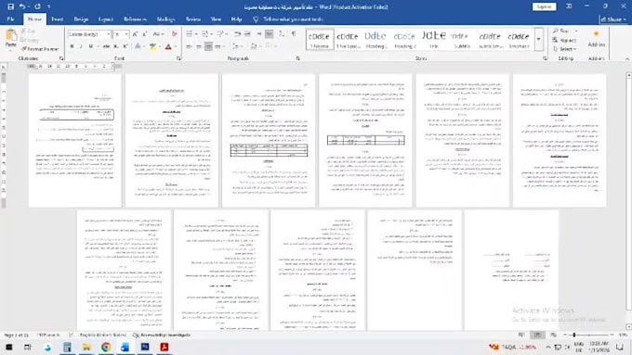Toggle left-to-right text direction
Image resolution: width=632 pixels, height=355 pixels.
click(x=259, y=34)
